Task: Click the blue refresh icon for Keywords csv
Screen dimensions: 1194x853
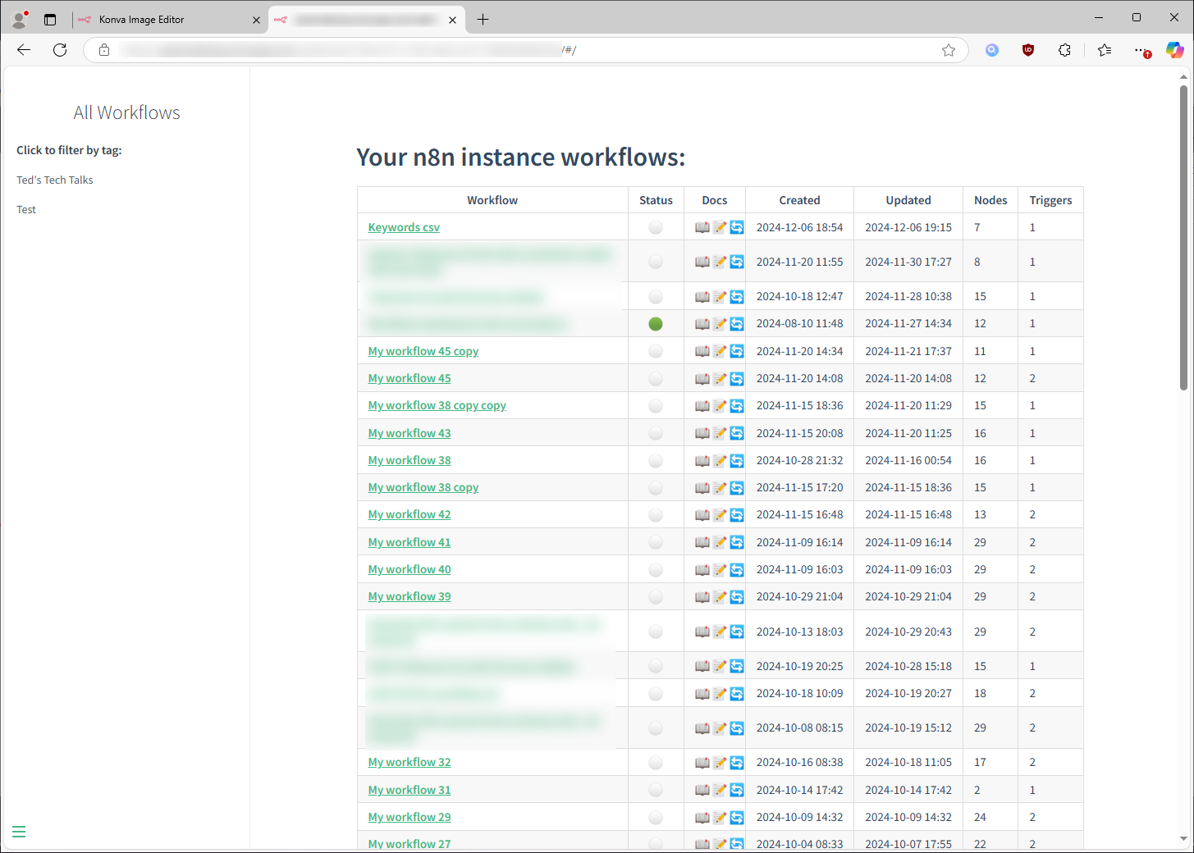Action: (x=737, y=227)
